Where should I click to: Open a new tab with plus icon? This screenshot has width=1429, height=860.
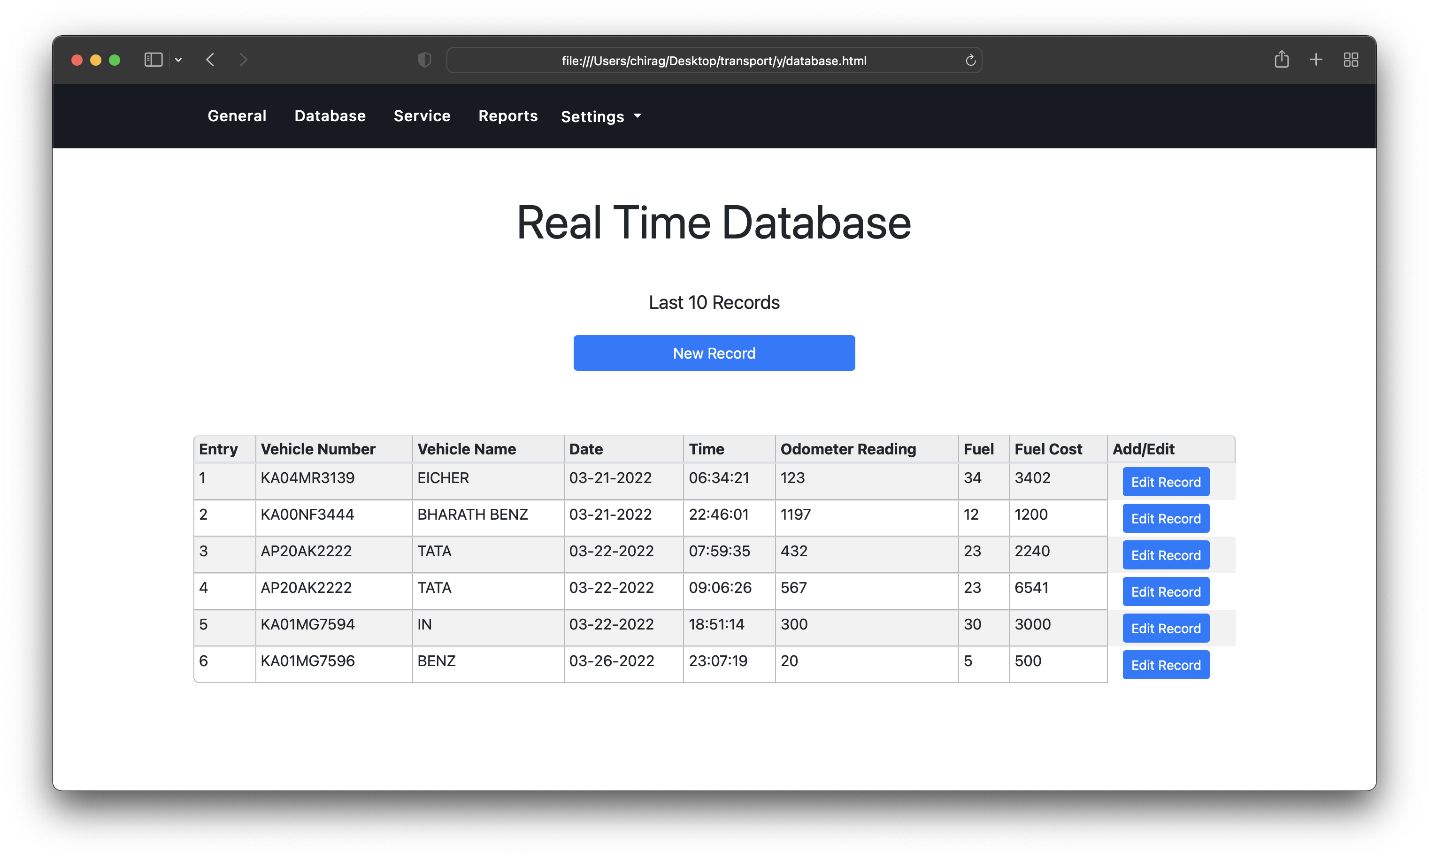1315,60
